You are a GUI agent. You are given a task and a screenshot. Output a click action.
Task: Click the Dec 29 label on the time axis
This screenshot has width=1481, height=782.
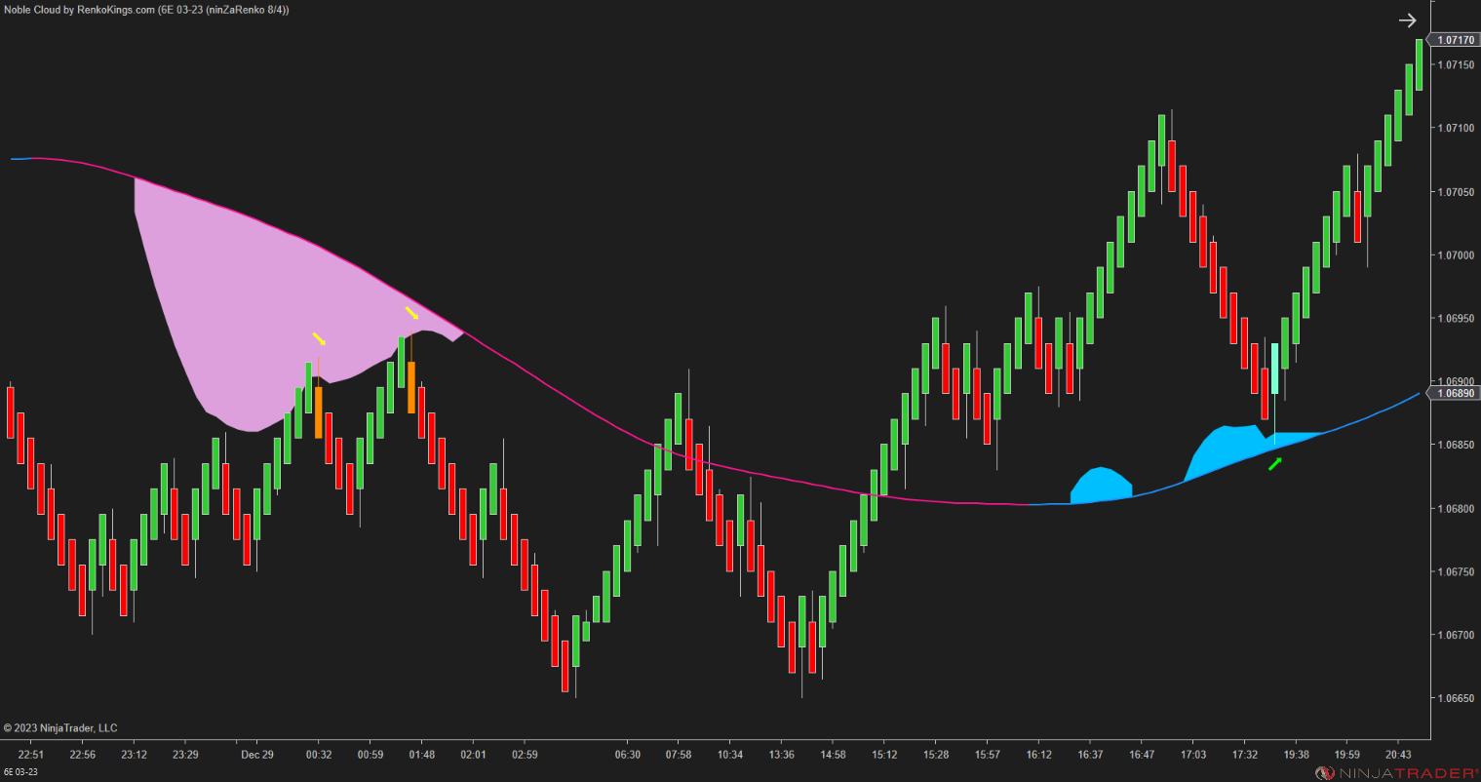click(x=255, y=754)
